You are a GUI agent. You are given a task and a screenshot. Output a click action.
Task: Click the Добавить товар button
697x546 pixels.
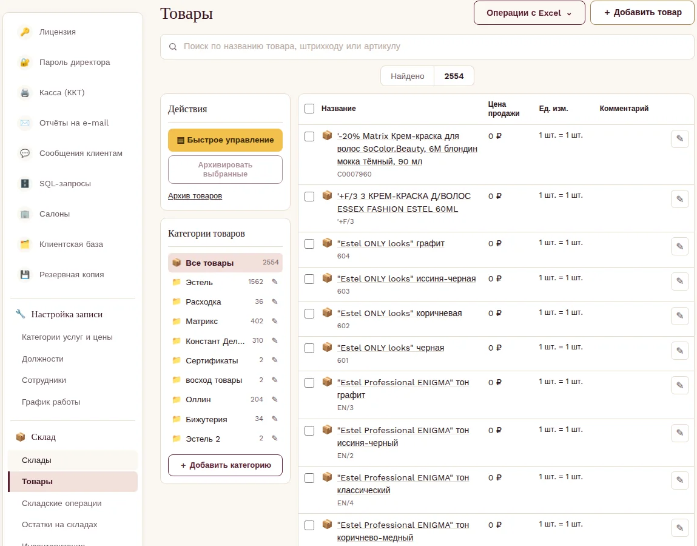pos(642,13)
